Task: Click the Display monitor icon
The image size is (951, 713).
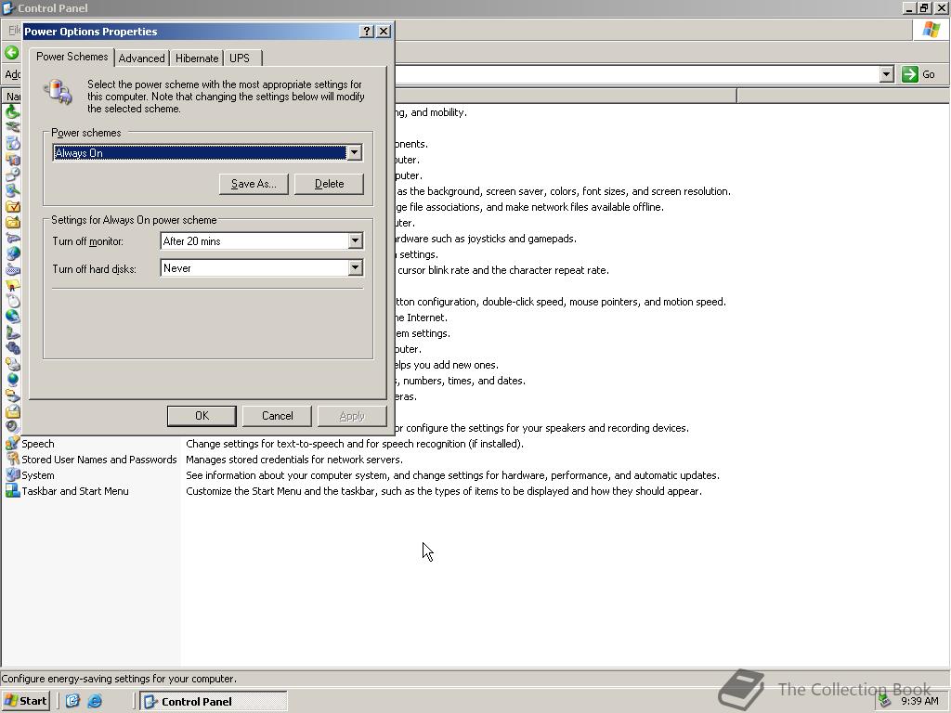Action: [12, 190]
